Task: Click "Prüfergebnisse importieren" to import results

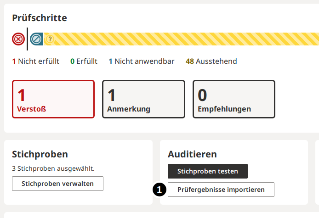Action: point(221,190)
